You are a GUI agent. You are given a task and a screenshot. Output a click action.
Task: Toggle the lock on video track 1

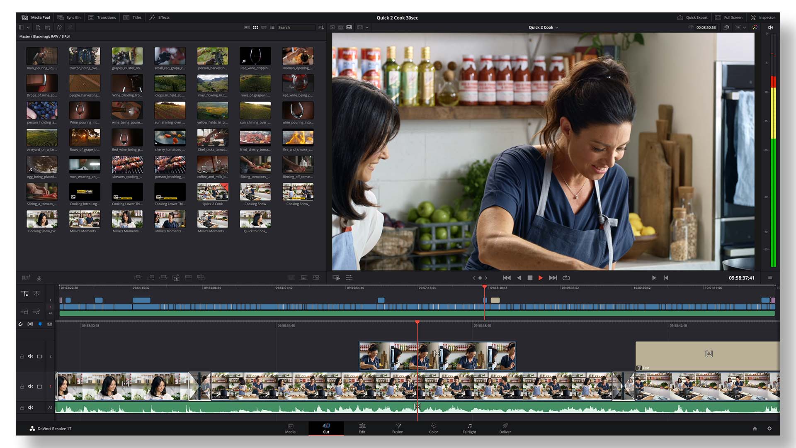click(22, 386)
